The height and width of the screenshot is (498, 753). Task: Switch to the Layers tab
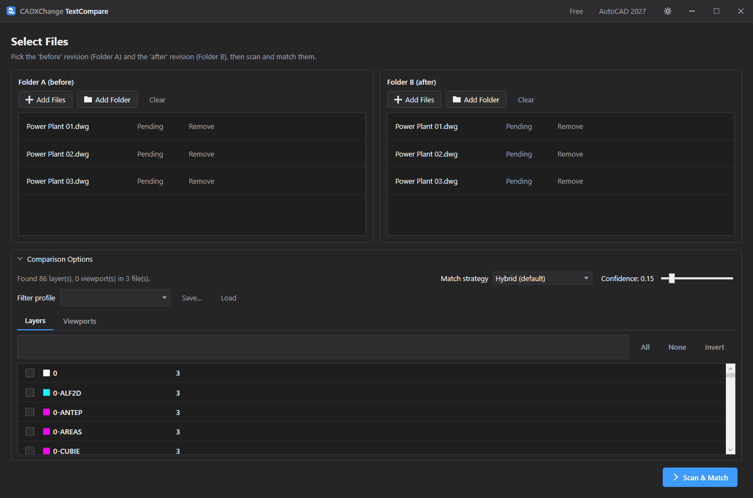point(35,321)
